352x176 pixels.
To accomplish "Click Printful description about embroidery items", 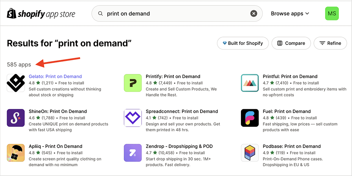I will point(305,92).
